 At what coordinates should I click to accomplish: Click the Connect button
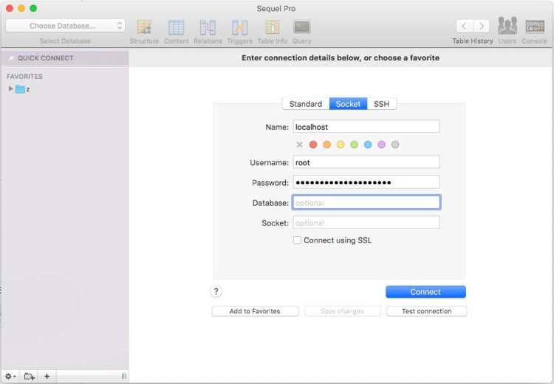click(x=425, y=292)
